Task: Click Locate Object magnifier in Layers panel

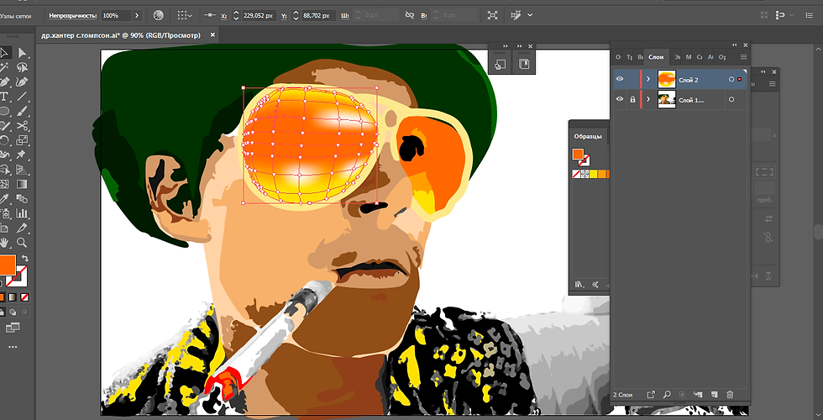Action: point(667,394)
